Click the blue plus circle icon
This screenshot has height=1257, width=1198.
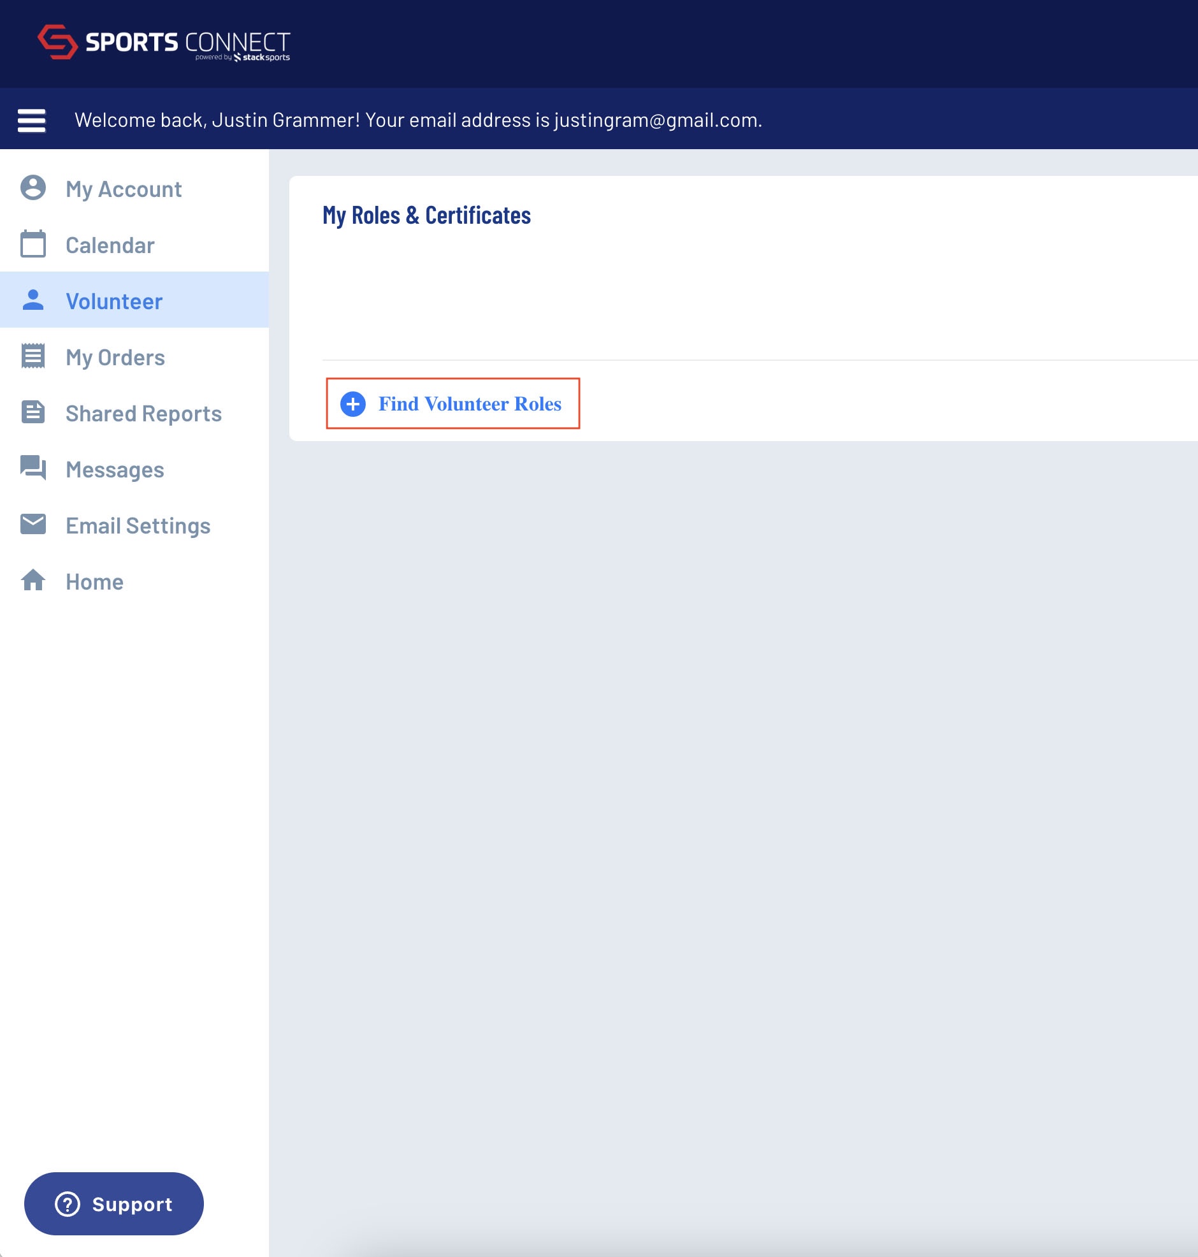point(353,404)
